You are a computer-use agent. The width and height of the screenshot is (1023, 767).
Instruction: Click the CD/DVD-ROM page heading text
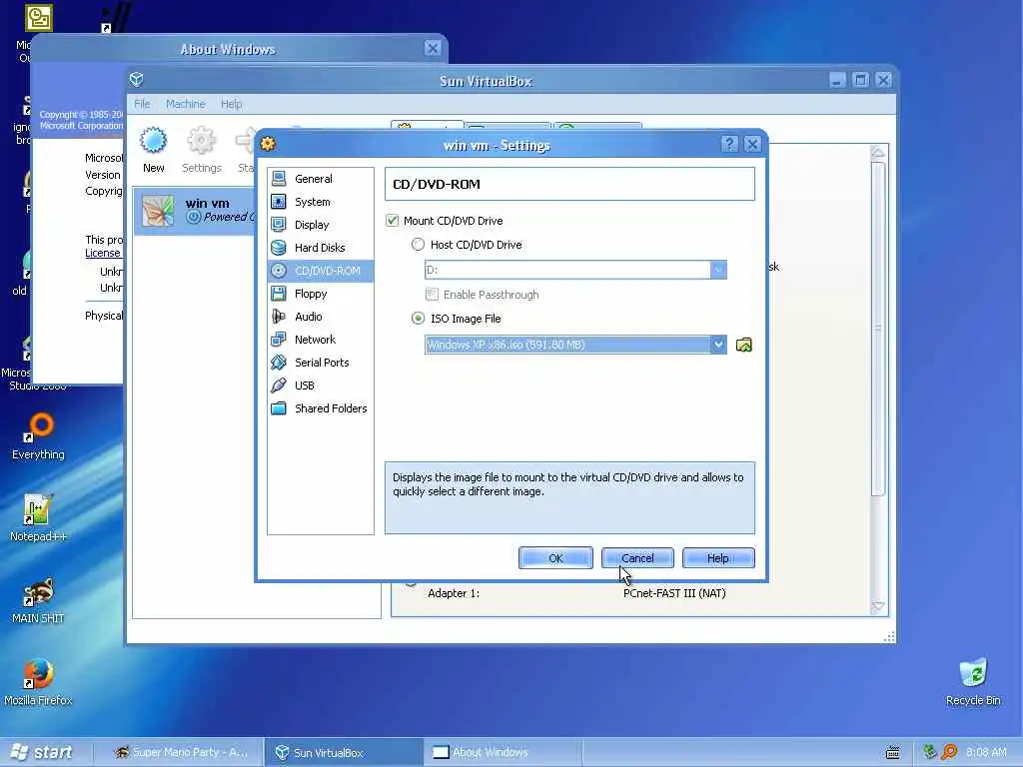click(x=436, y=184)
